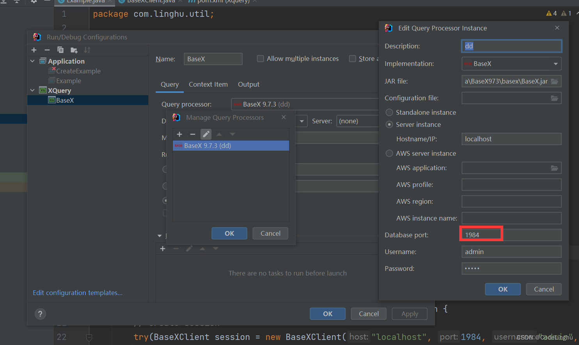Click the Username field with admin
Screen dimensions: 579x345
pyautogui.click(x=512, y=252)
